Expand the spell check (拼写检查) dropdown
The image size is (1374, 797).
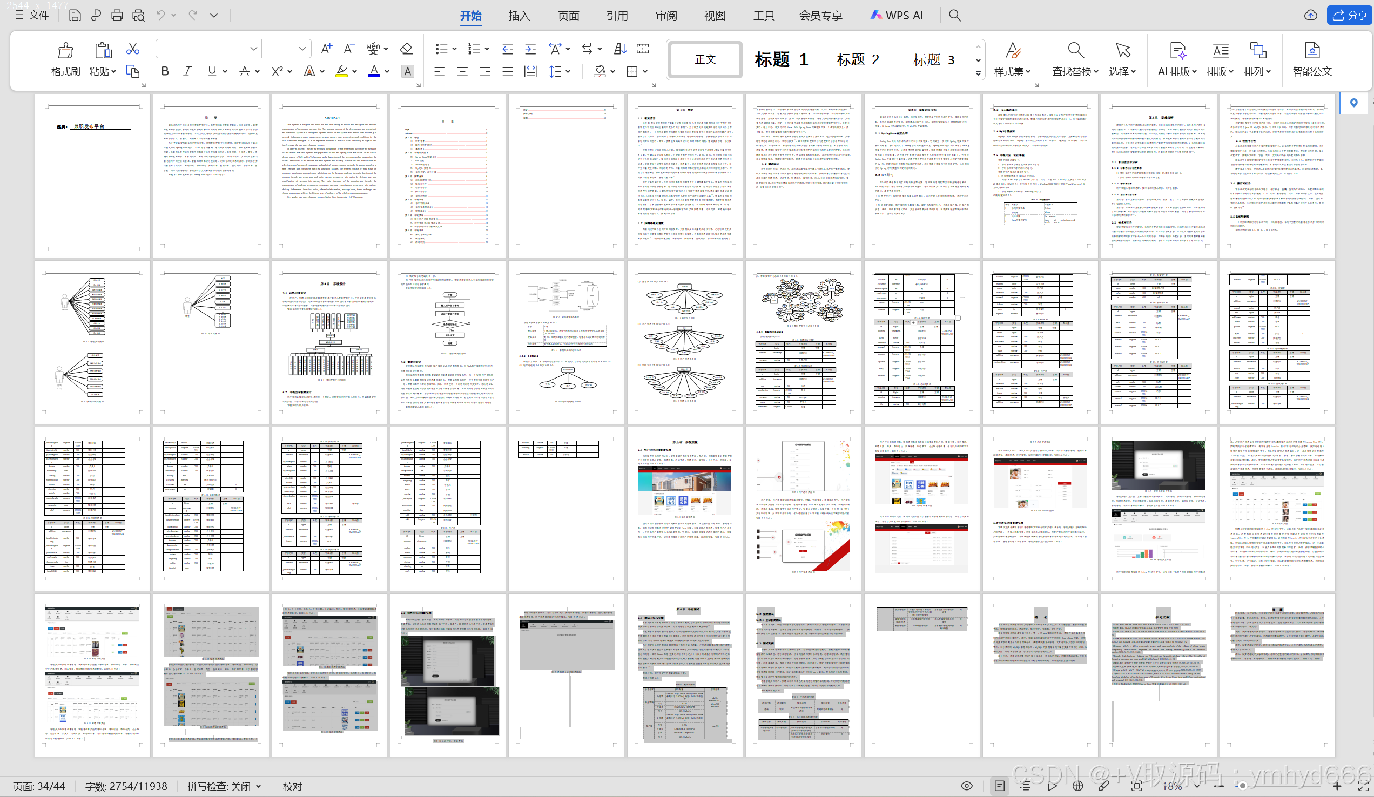coord(259,786)
